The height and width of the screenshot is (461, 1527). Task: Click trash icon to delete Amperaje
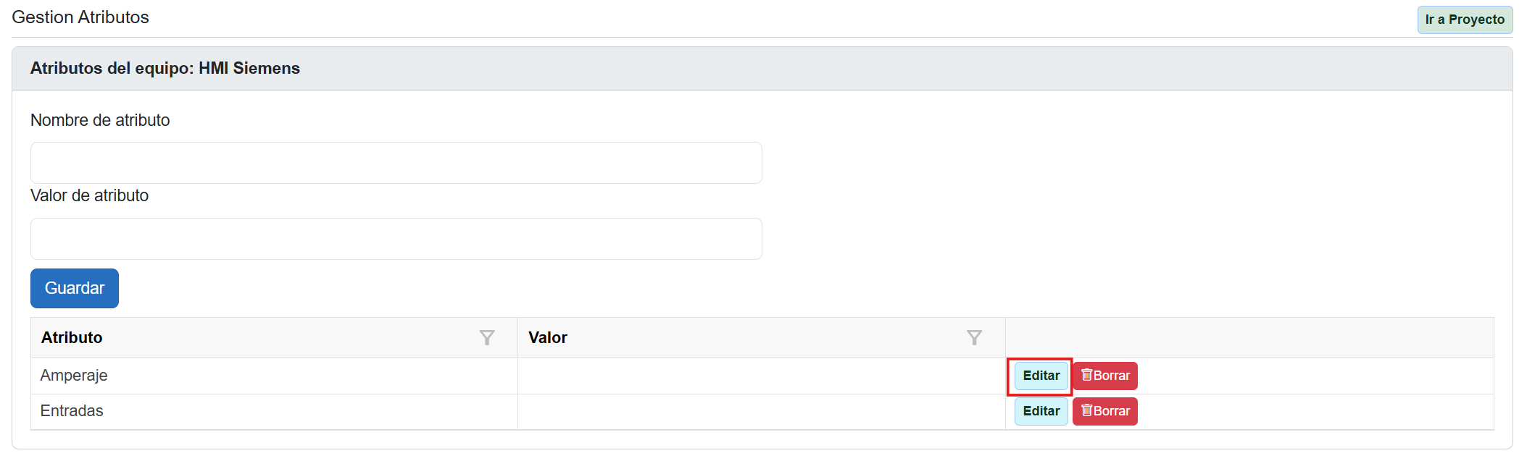(x=1086, y=375)
